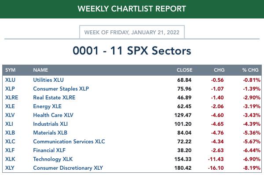This screenshot has height=175, width=264.
Task: Open the Health Care XLV link
Action: click(53, 115)
